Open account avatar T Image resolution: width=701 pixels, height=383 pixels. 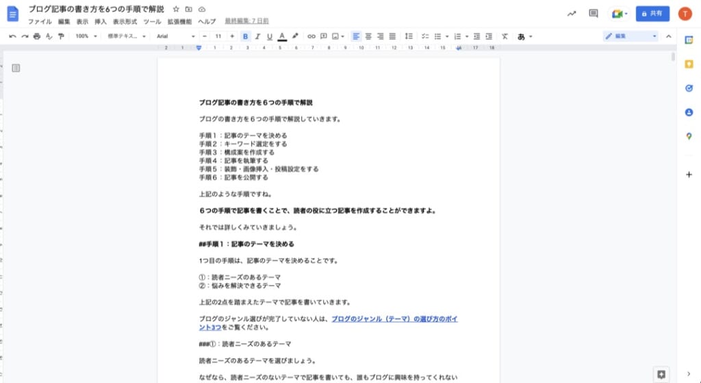click(685, 14)
